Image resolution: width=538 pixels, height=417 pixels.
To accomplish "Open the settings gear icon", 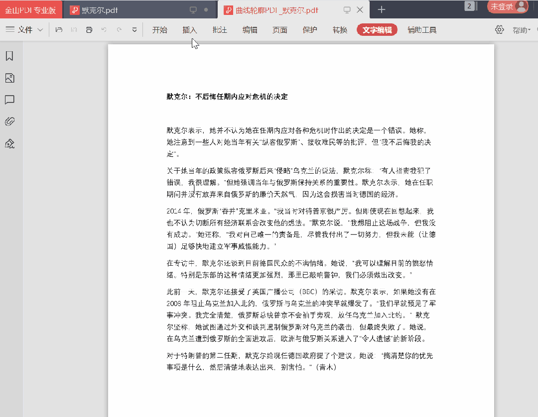I will tap(499, 30).
